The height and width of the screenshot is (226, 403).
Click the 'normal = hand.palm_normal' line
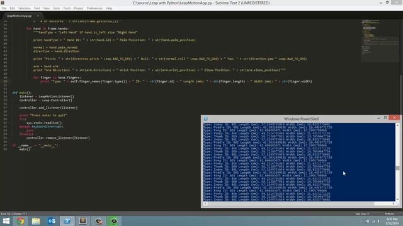tap(55, 48)
